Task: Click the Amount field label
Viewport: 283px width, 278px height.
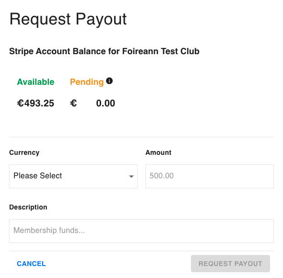Action: [x=158, y=152]
